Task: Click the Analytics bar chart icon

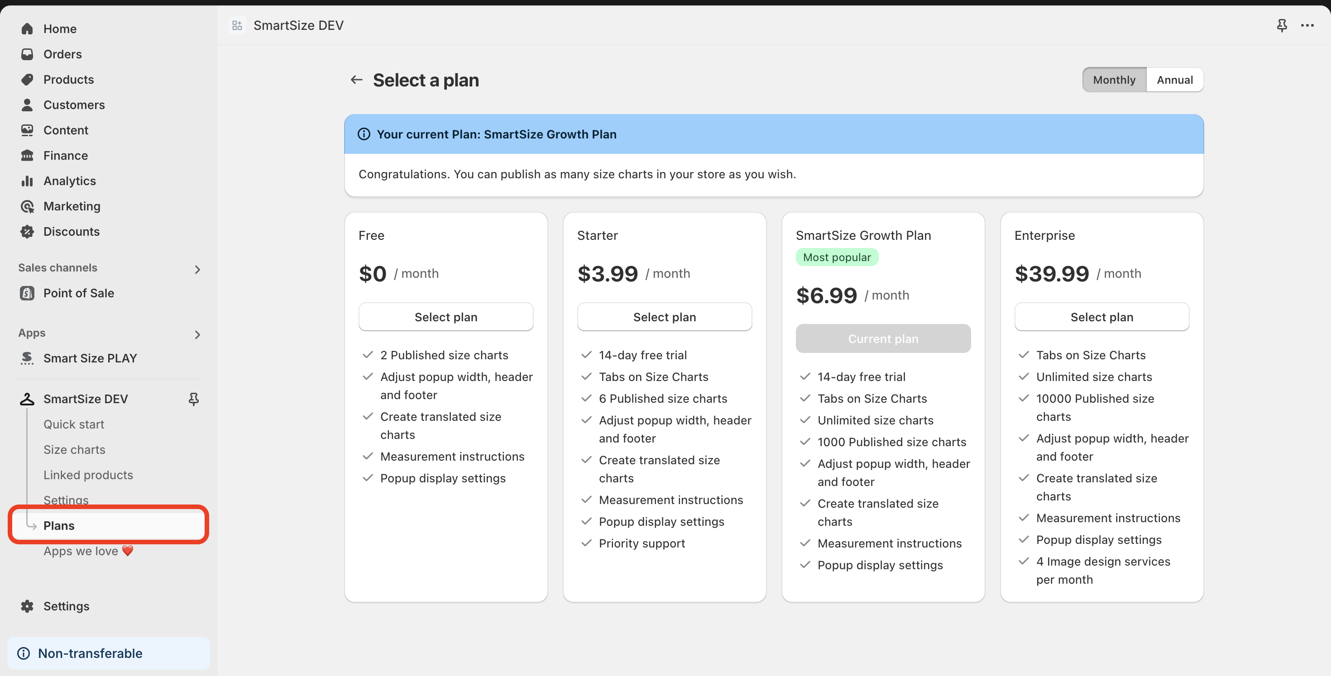Action: tap(27, 181)
